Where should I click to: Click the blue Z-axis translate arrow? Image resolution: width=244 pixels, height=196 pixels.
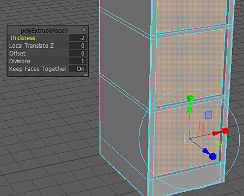pyautogui.click(x=205, y=151)
